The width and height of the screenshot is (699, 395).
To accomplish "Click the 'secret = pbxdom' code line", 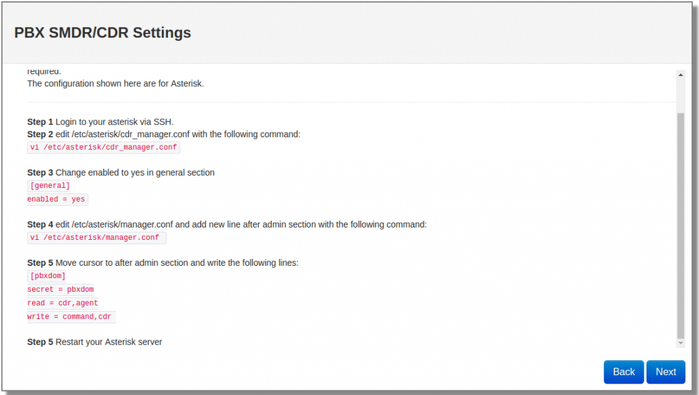I will pyautogui.click(x=60, y=290).
